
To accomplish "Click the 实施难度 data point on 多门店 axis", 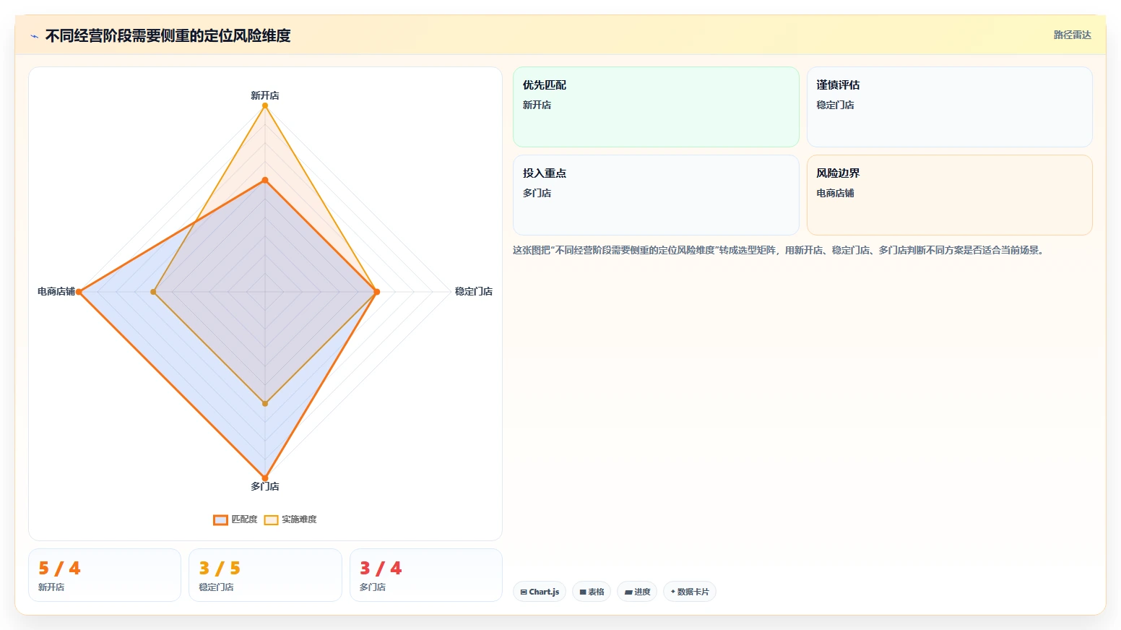I will click(265, 403).
